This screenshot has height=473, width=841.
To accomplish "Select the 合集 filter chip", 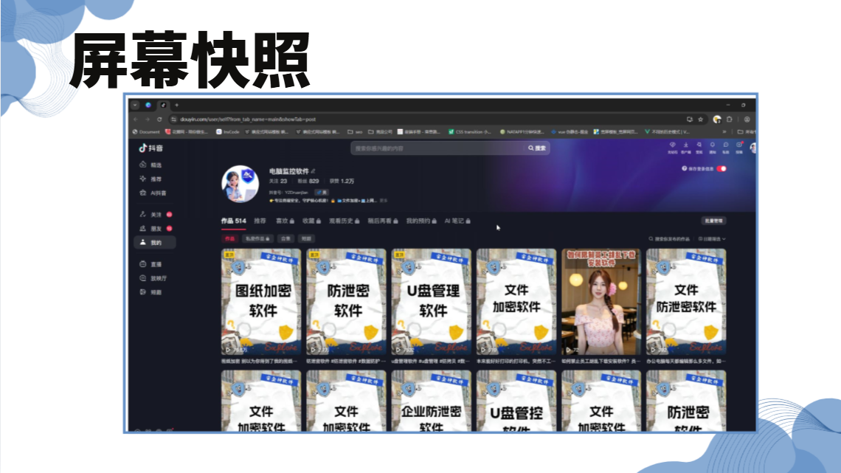I will (x=285, y=238).
